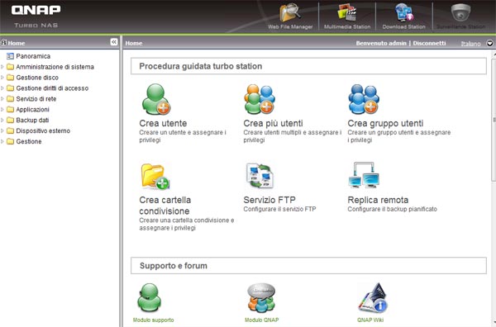Viewport: 496px width, 327px height.
Task: Select Applicazioni tree item
Action: coord(32,110)
